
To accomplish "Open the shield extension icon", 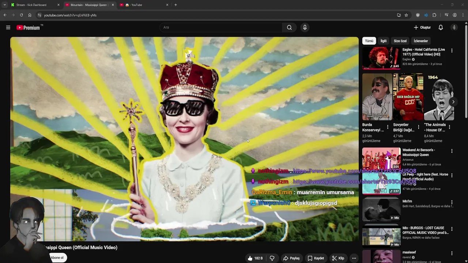I will [x=418, y=15].
